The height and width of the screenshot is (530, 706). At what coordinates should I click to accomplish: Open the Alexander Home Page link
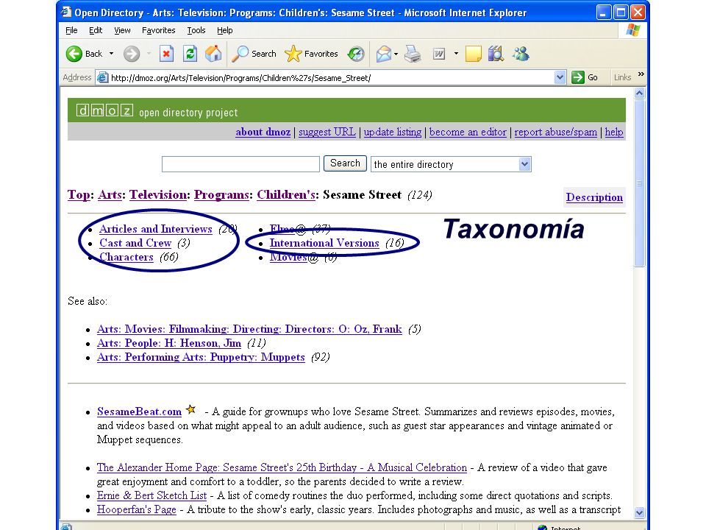click(x=282, y=467)
